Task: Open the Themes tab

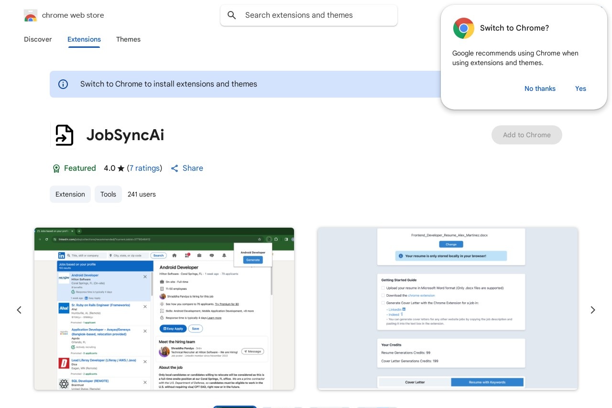Action: point(128,39)
